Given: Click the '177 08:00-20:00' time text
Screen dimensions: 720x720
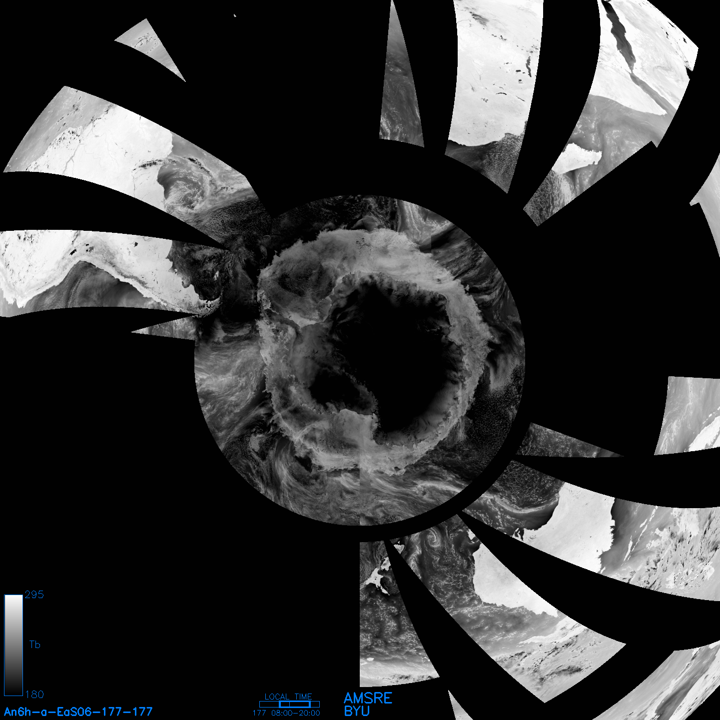Looking at the screenshot, I should [x=286, y=713].
